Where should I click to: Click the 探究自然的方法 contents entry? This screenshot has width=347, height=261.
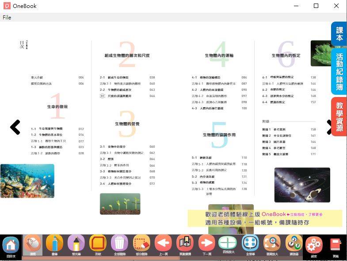(57, 84)
